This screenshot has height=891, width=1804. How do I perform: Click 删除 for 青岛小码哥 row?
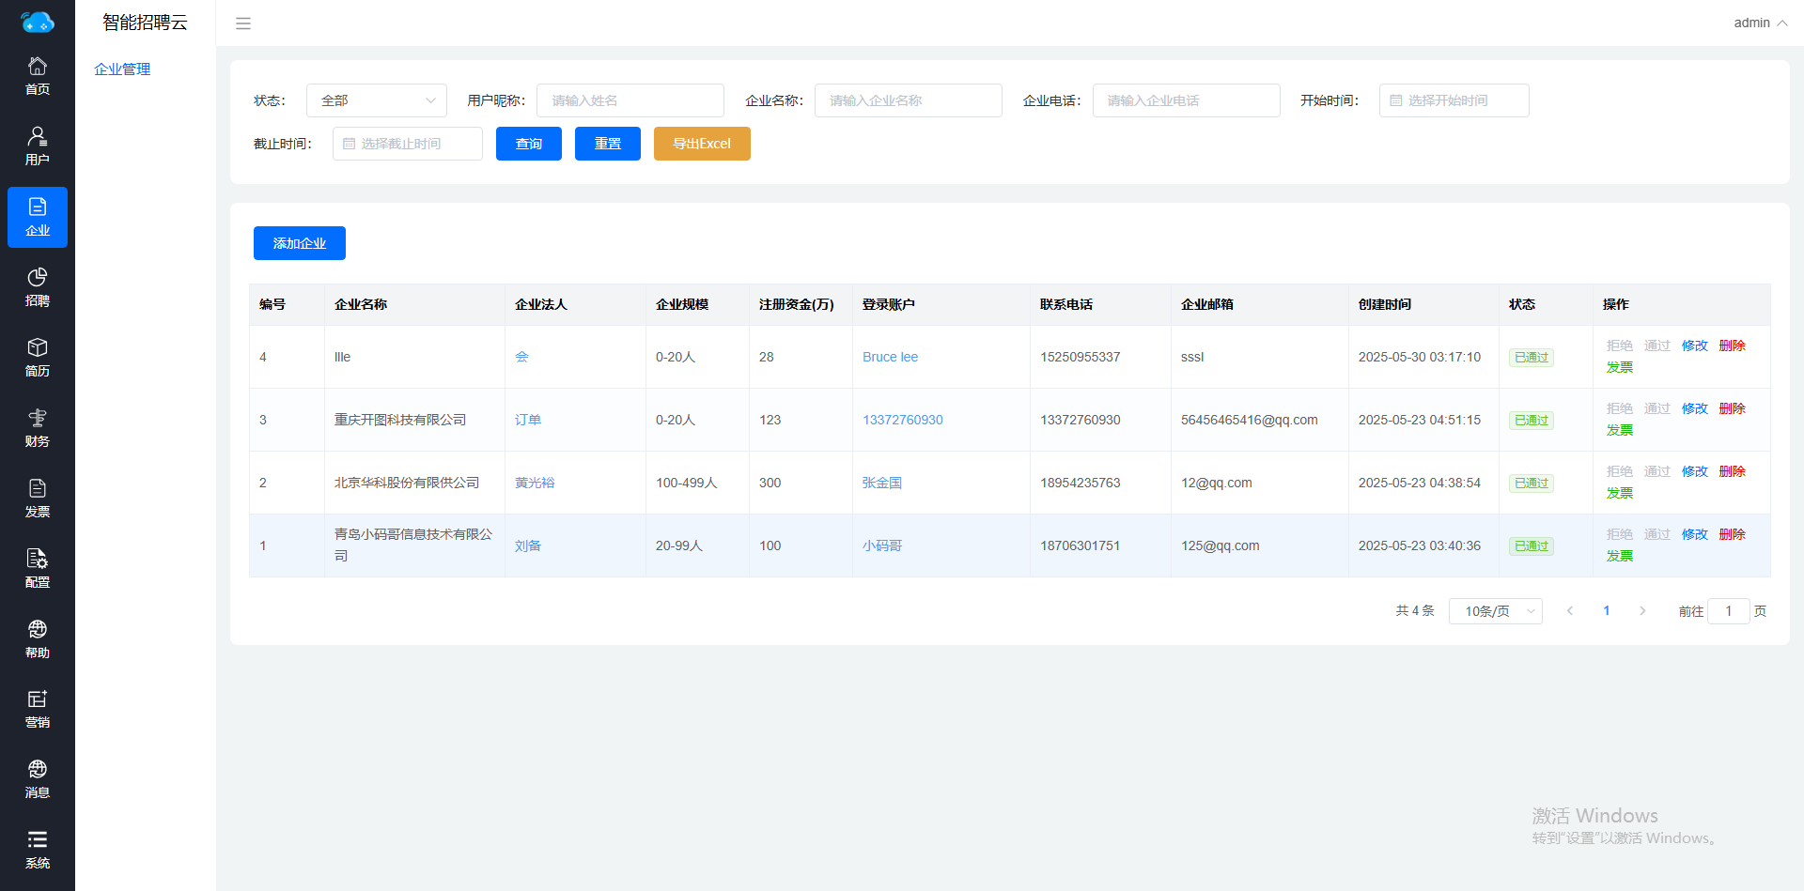[1733, 534]
